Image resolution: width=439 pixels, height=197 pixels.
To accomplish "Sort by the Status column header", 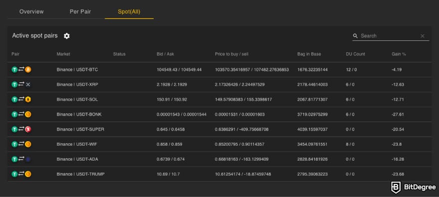I will pos(119,54).
